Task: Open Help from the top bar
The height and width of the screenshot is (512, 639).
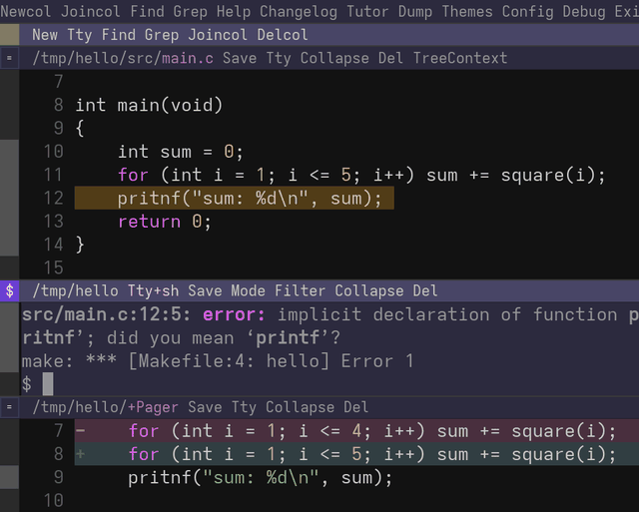Action: 234,11
